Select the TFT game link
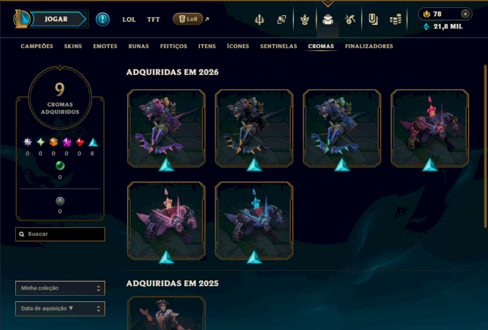488x330 pixels. pos(153,20)
